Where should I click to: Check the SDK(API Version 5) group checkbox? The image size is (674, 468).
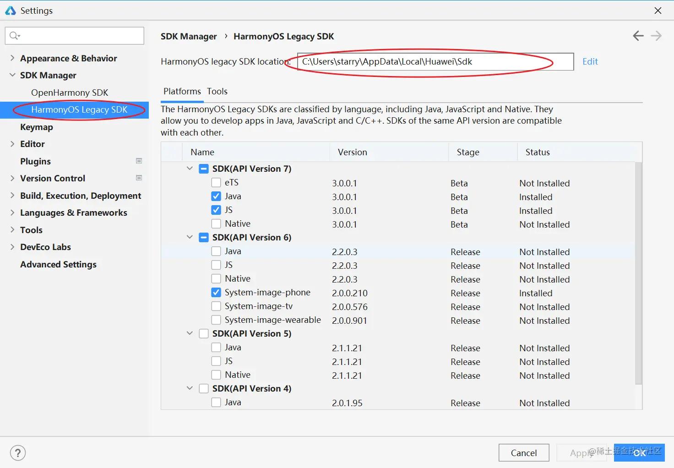pyautogui.click(x=204, y=333)
